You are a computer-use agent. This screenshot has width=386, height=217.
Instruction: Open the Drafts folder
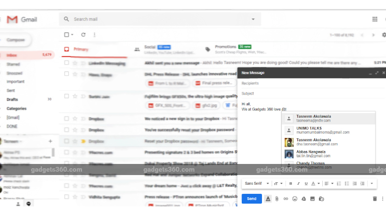(x=12, y=99)
